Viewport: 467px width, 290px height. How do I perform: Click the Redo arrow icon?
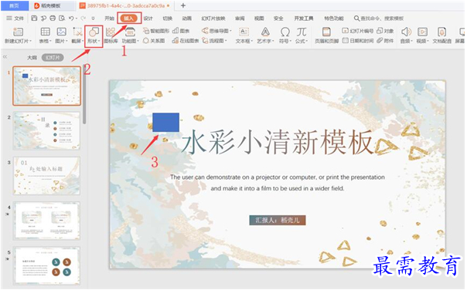pos(83,19)
